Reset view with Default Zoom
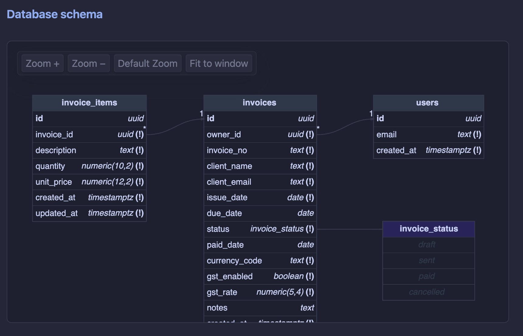Screen dimensions: 523x336 [147, 63]
